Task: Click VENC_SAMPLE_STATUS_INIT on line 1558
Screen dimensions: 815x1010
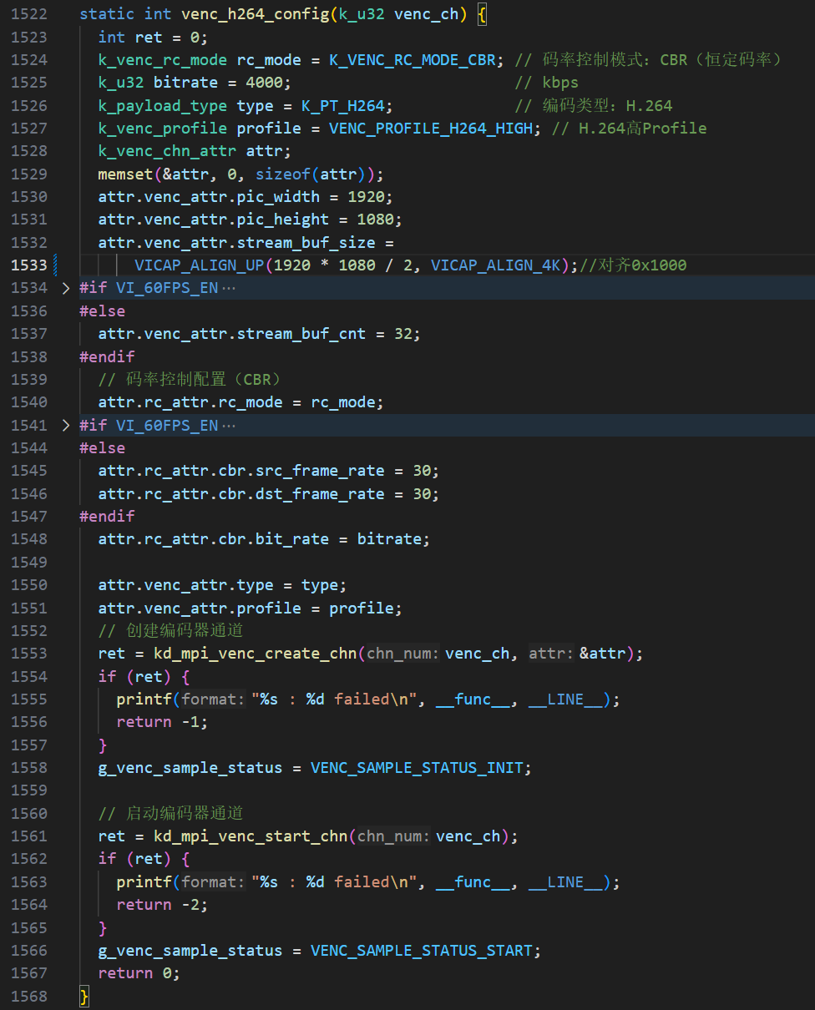Action: pos(421,768)
